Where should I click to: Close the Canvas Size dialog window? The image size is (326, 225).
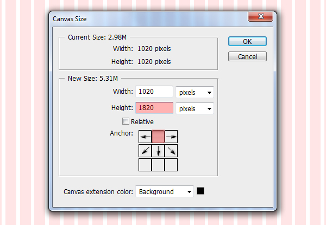(x=260, y=16)
